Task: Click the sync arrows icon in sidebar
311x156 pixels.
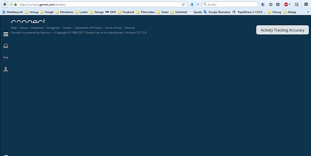Action: [6, 58]
